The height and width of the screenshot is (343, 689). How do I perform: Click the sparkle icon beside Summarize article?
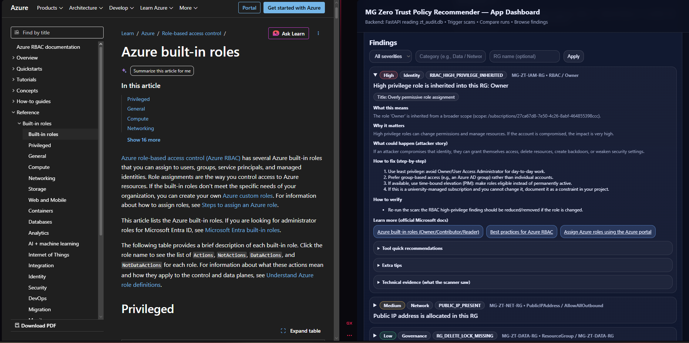[124, 71]
